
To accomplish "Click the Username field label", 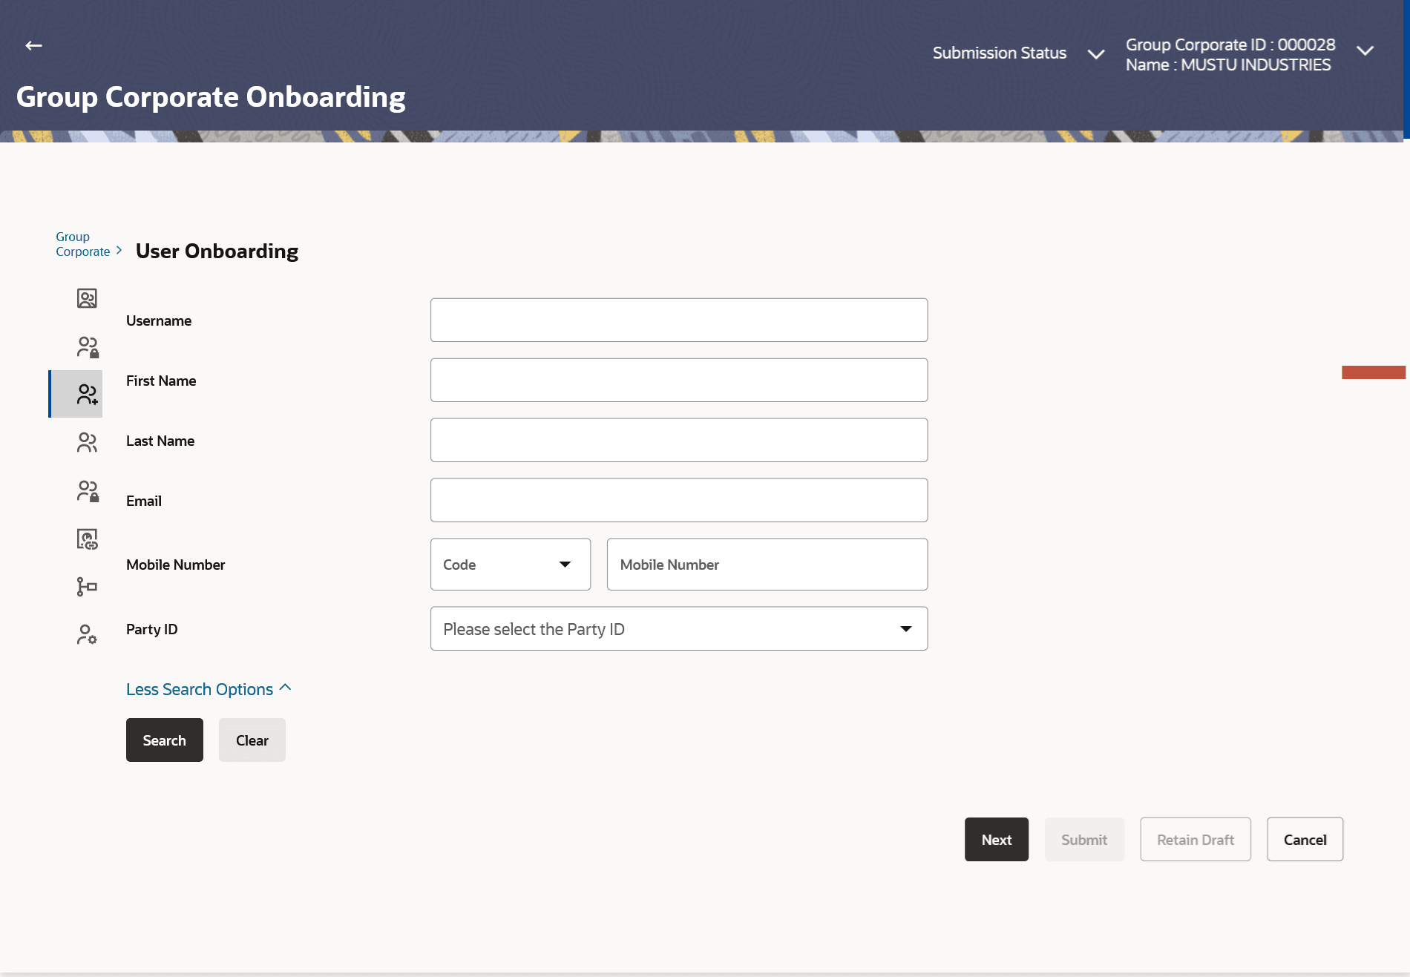I will click(159, 320).
